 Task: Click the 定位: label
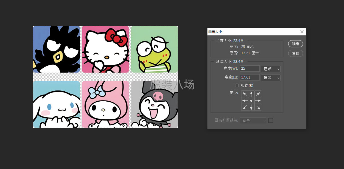coord(234,93)
